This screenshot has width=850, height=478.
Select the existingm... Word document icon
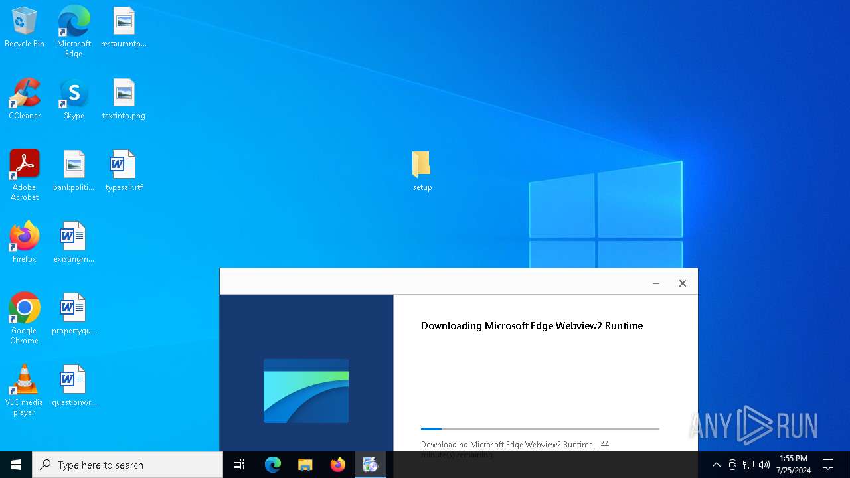click(74, 243)
